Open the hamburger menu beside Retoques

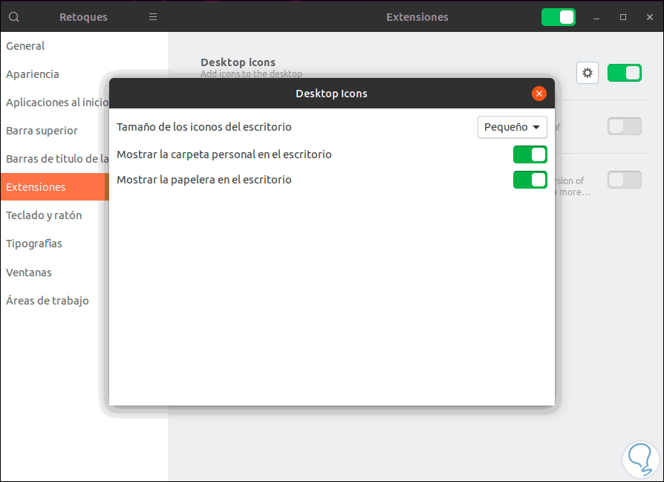tap(153, 17)
